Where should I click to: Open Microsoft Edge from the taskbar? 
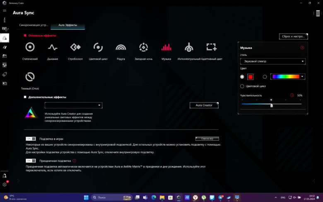pos(154,197)
